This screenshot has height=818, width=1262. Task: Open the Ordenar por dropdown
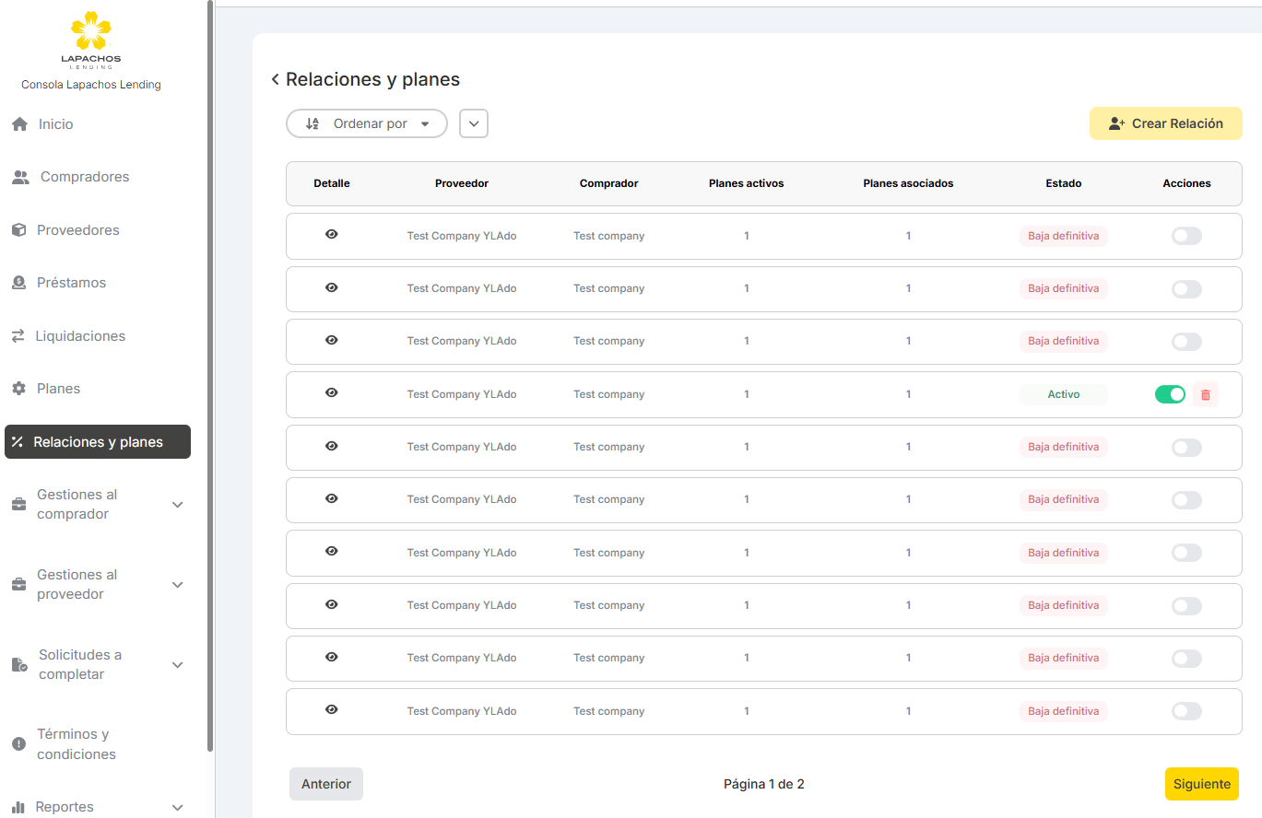(x=367, y=123)
